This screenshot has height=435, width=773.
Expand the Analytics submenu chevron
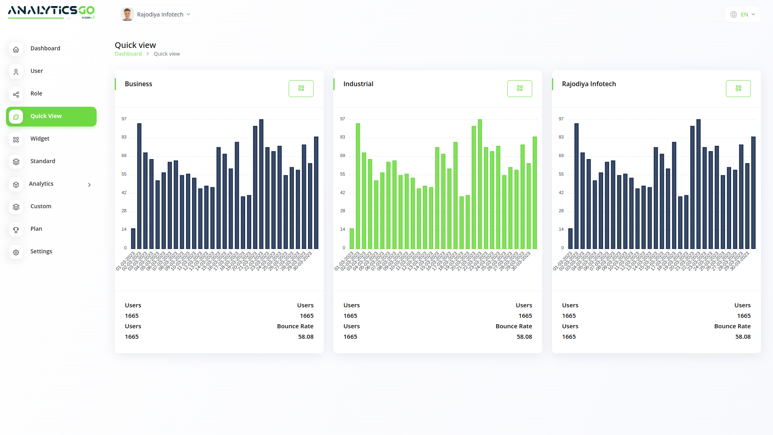click(89, 185)
